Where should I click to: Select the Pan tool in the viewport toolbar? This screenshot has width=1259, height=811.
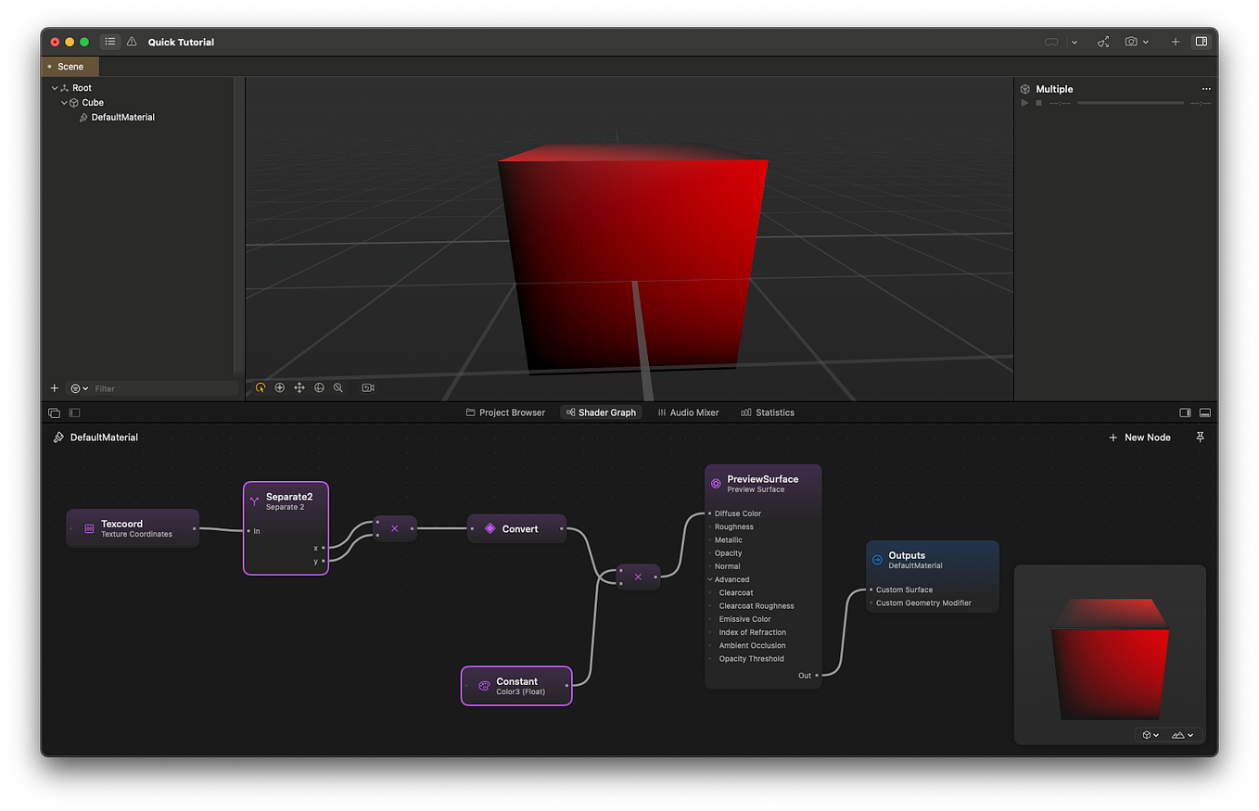pyautogui.click(x=299, y=387)
